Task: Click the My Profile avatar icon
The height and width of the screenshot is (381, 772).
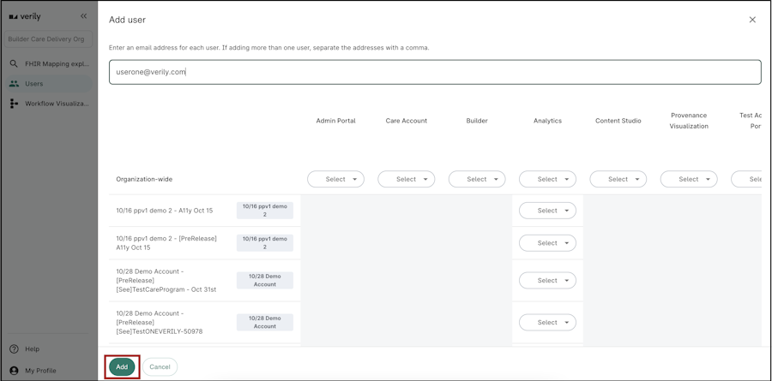Action: point(14,371)
